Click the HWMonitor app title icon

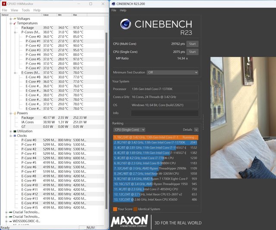pyautogui.click(x=3, y=3)
